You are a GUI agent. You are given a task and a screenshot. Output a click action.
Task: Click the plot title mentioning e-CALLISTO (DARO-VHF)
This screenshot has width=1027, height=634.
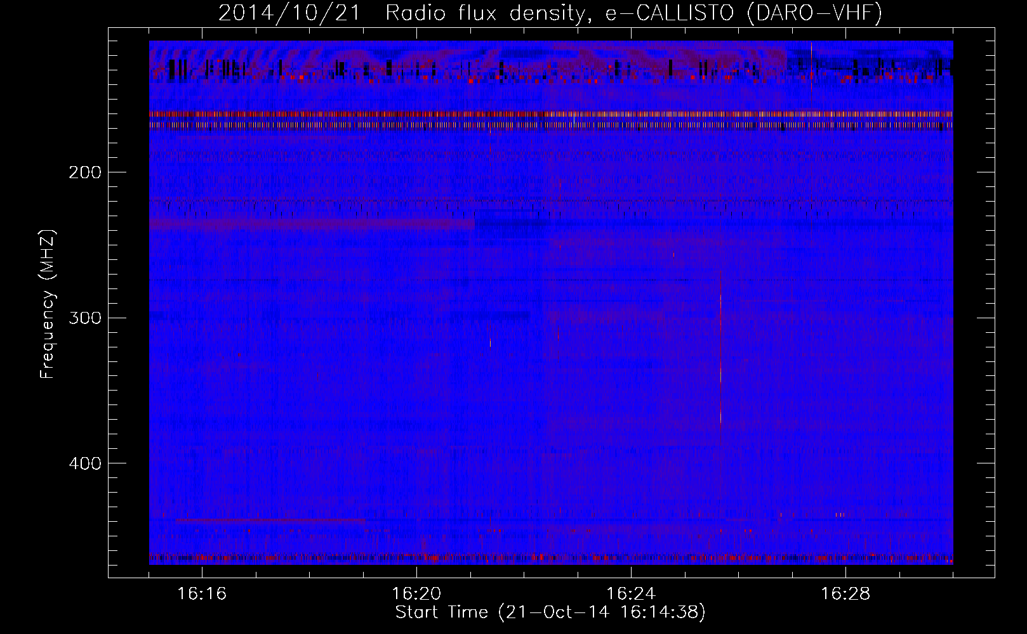pyautogui.click(x=550, y=13)
